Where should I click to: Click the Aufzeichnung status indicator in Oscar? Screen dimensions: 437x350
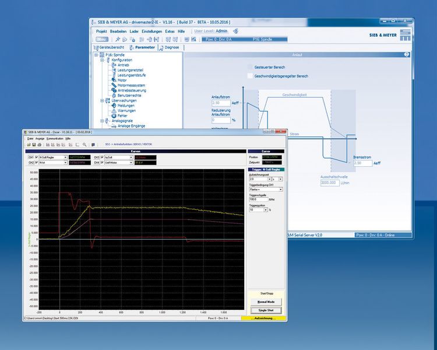(263, 318)
